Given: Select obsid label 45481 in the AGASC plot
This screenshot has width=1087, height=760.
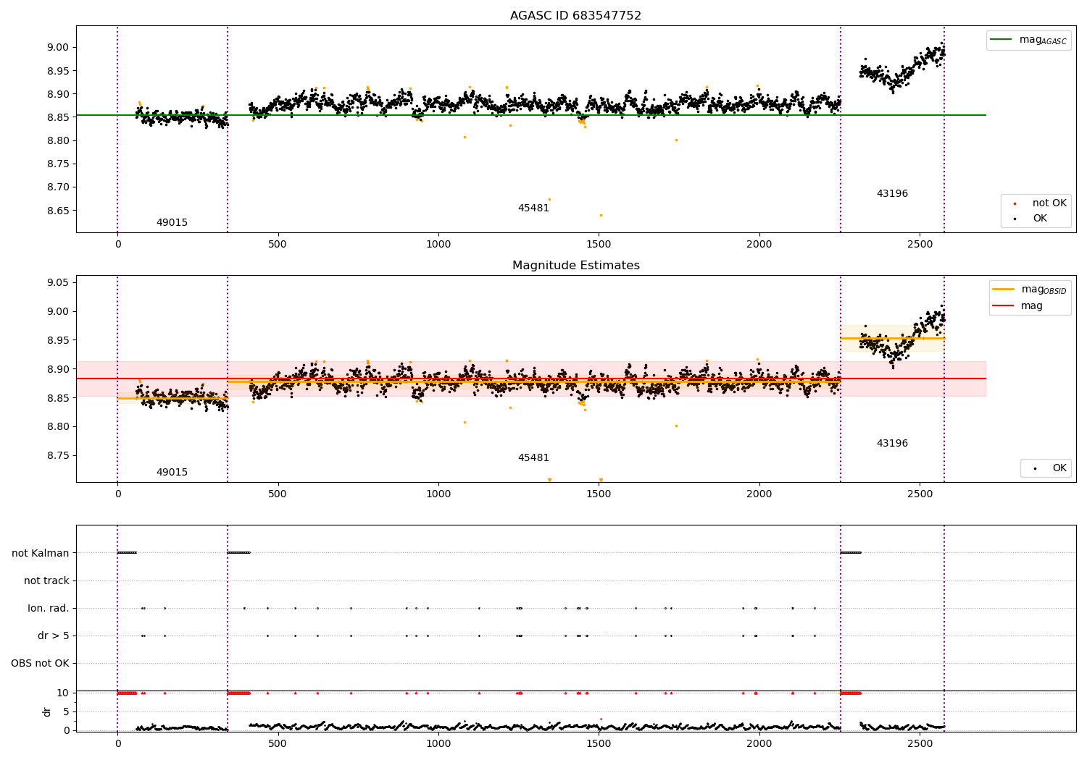Looking at the screenshot, I should click(533, 208).
